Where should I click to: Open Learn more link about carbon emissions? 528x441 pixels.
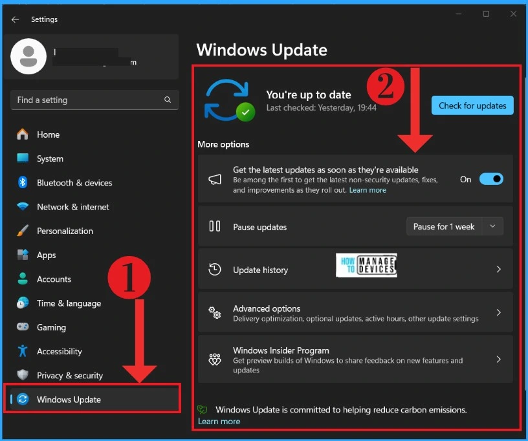(x=219, y=421)
